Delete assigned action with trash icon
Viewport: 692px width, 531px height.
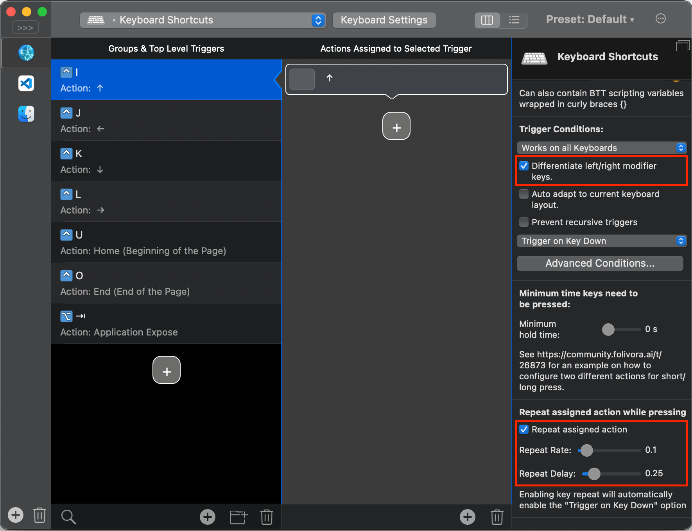click(x=497, y=517)
